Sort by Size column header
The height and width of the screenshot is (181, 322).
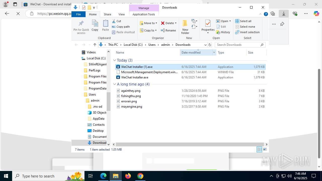tap(251, 52)
